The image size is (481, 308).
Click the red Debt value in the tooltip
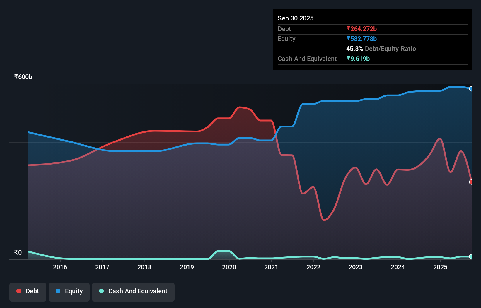(361, 29)
